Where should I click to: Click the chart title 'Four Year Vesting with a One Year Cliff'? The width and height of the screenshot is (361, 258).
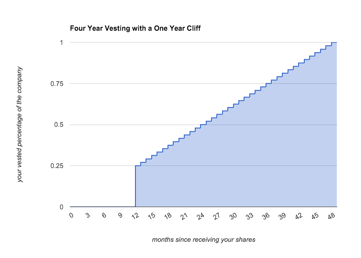135,28
